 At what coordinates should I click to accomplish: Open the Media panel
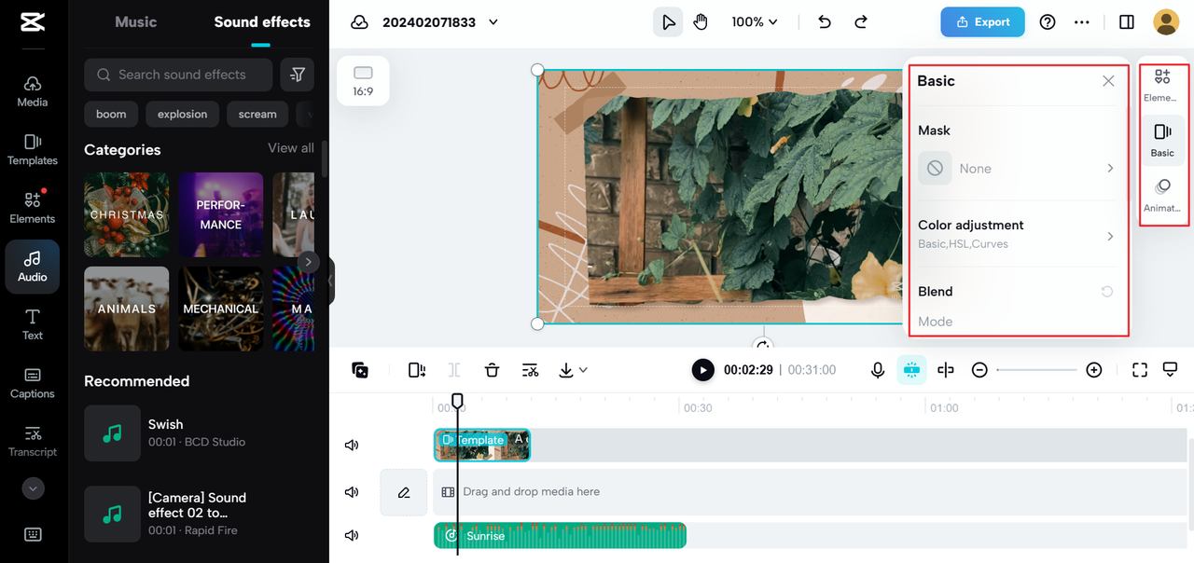click(33, 90)
